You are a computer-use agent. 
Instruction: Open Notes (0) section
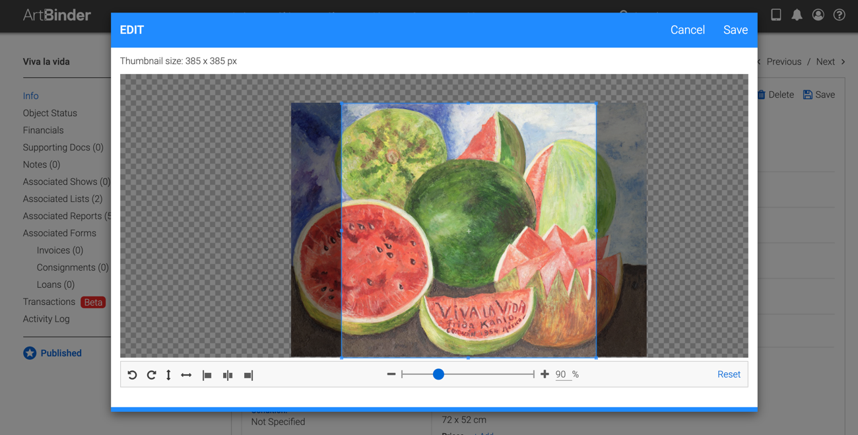pos(42,164)
